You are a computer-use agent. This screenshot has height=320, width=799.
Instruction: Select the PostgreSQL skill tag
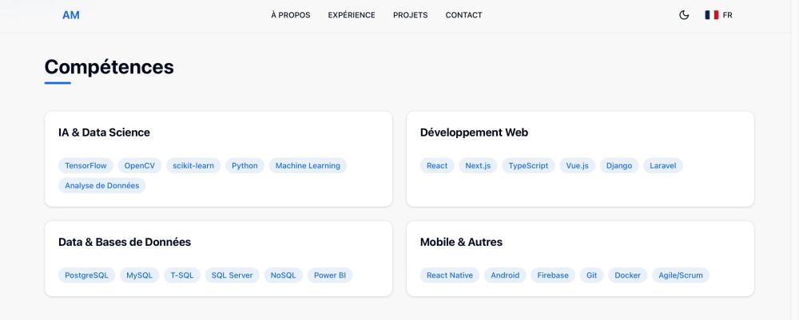86,275
